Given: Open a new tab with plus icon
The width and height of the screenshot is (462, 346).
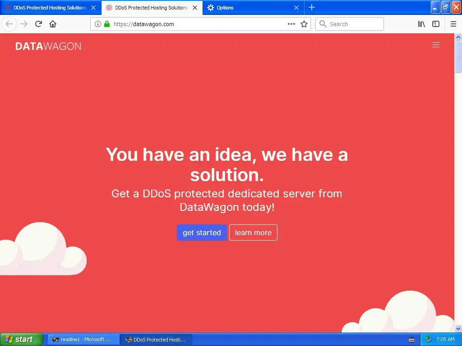Looking at the screenshot, I should coord(312,7).
